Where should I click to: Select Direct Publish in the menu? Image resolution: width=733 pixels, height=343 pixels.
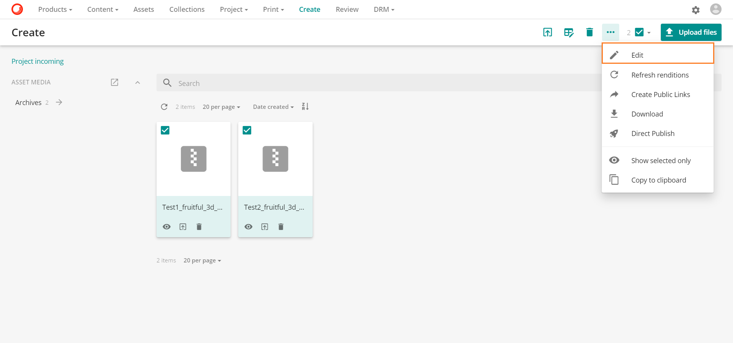tap(652, 134)
